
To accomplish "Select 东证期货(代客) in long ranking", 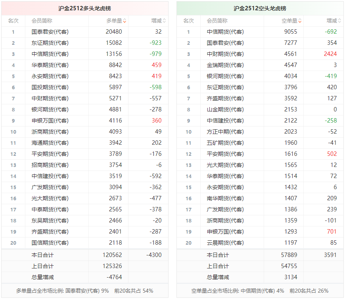I will point(50,43).
